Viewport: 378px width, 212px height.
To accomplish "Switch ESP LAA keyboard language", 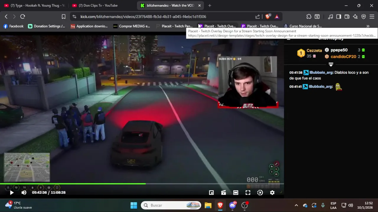I will pos(333,205).
